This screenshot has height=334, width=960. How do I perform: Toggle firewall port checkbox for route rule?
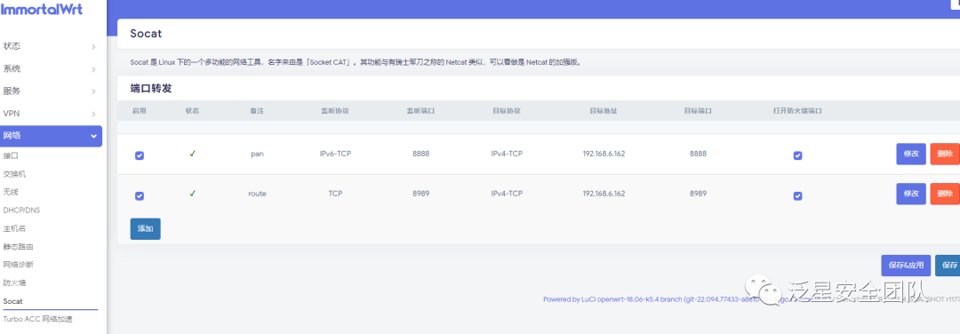797,195
